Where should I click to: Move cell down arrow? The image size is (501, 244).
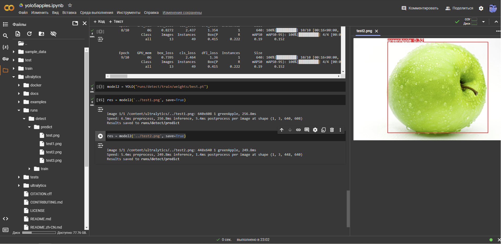click(290, 130)
